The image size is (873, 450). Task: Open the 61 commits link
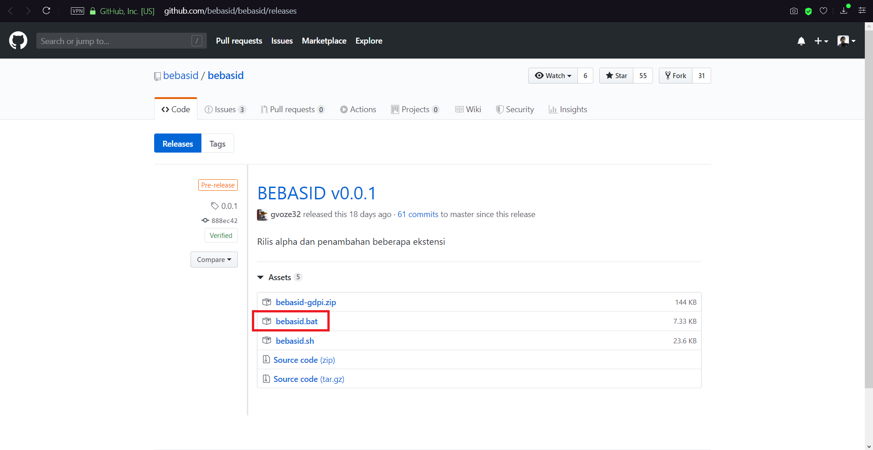(418, 214)
